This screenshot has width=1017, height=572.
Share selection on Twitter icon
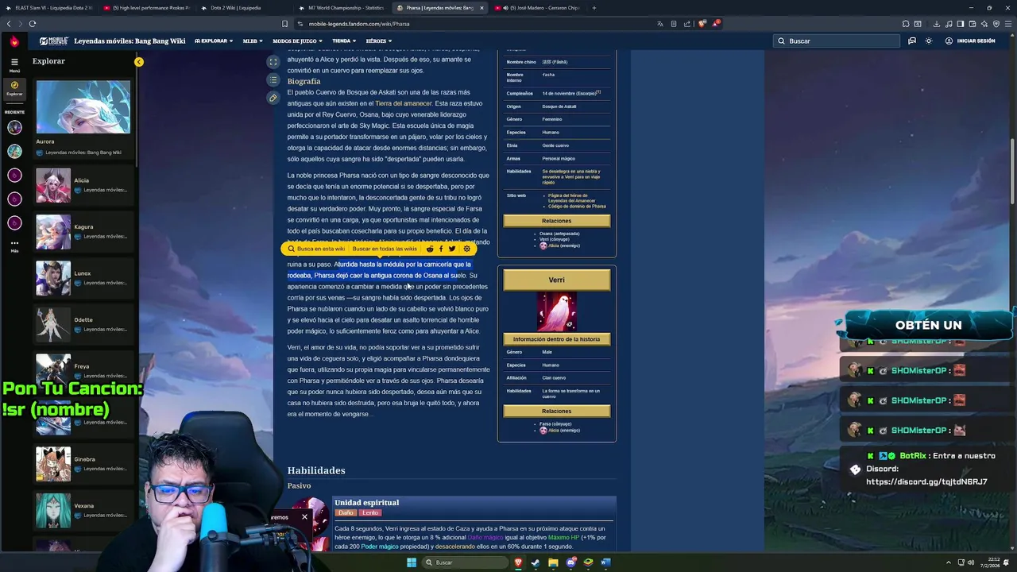coord(452,249)
